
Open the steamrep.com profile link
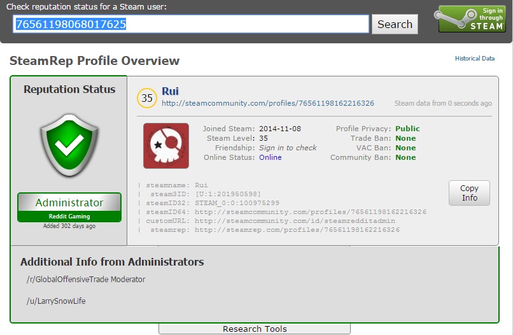(x=297, y=230)
